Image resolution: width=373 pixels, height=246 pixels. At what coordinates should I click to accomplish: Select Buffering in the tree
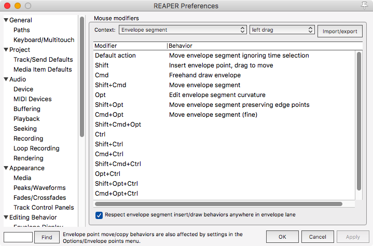click(x=27, y=108)
